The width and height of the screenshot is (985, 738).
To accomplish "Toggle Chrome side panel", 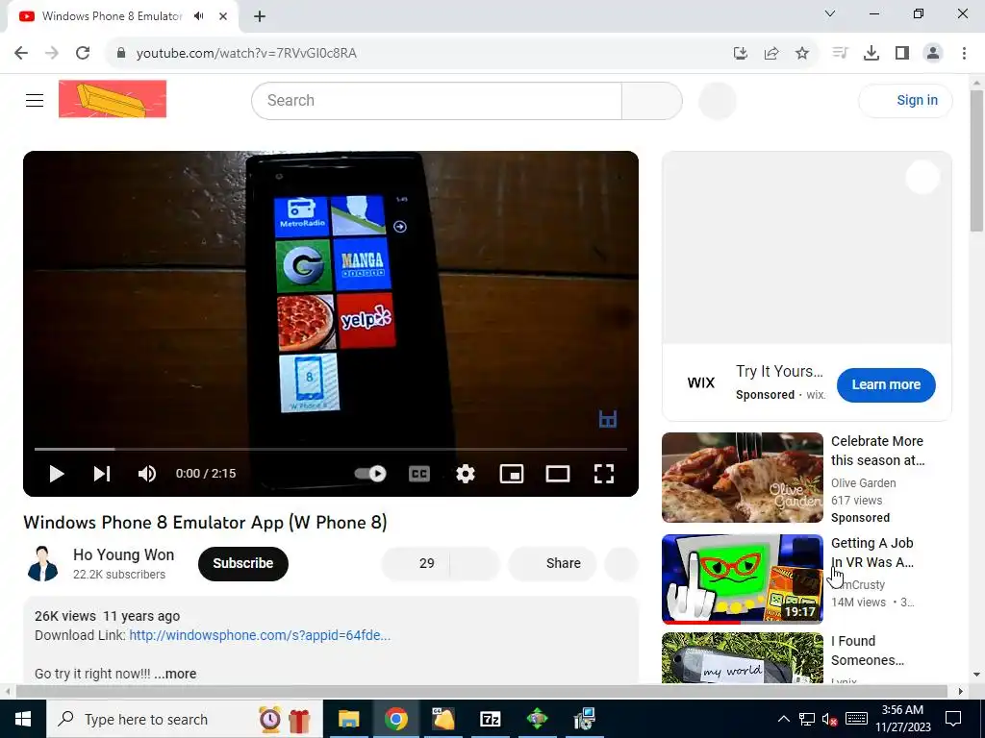I will point(902,54).
